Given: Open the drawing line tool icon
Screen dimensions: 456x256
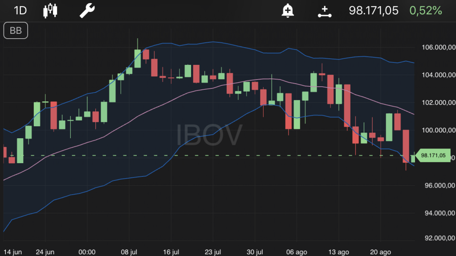Looking at the screenshot, I should click(325, 12).
